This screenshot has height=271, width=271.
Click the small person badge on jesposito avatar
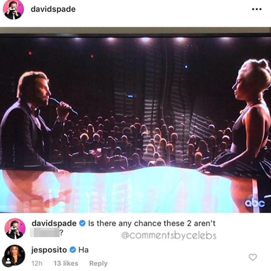coord(7,262)
